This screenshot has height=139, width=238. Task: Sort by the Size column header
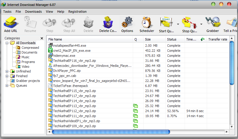pos(154,39)
